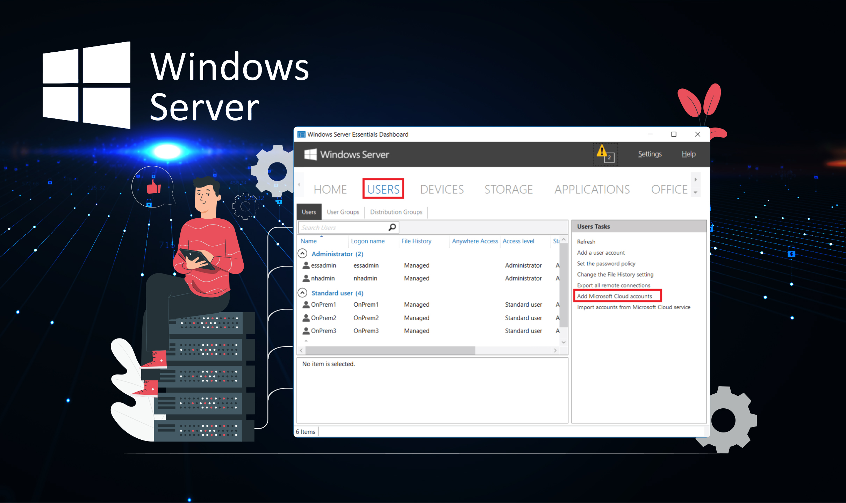Click the OnPrem2 user icon

tap(306, 318)
